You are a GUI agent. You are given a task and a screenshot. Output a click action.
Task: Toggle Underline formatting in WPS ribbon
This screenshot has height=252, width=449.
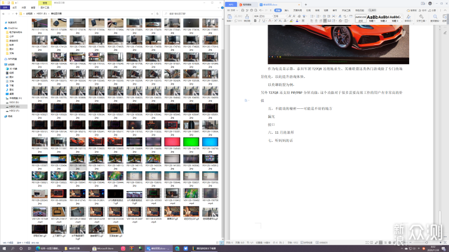264,21
